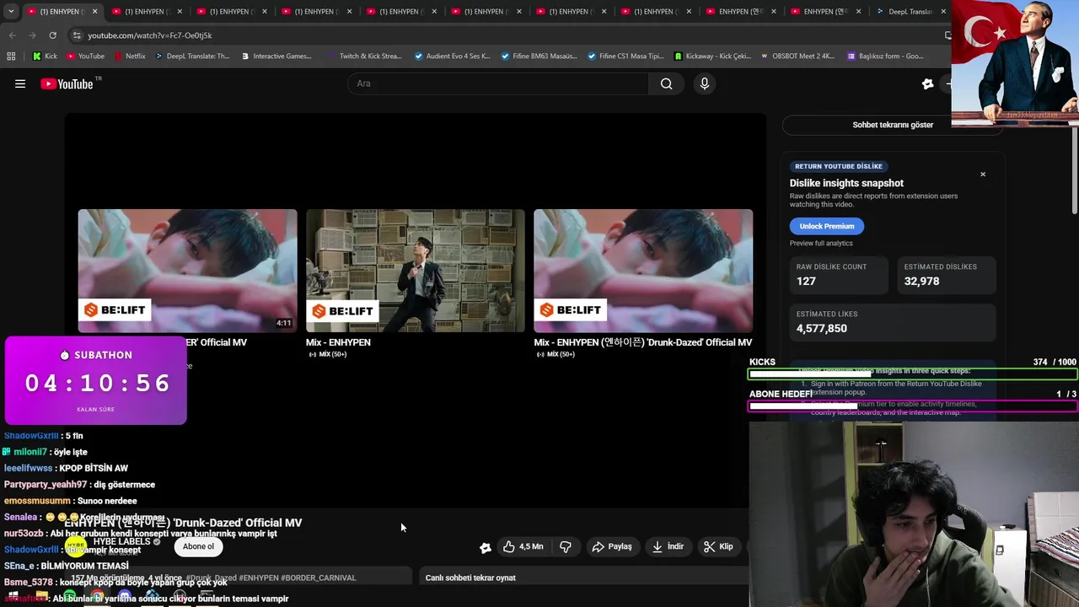Open the OBSBOT Meet 2 bookmark
The height and width of the screenshot is (607, 1079).
(797, 56)
